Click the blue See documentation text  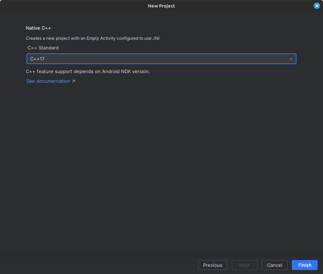(x=48, y=81)
